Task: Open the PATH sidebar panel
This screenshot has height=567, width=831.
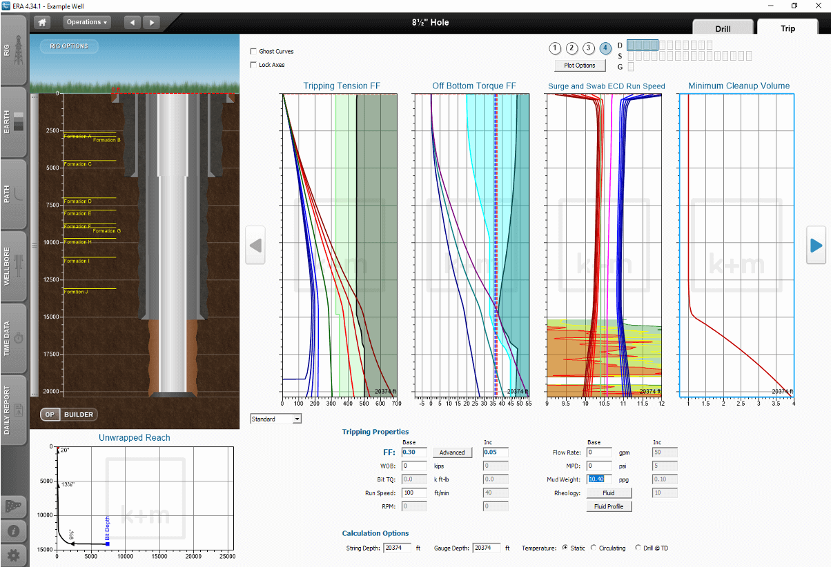Action: pyautogui.click(x=14, y=194)
